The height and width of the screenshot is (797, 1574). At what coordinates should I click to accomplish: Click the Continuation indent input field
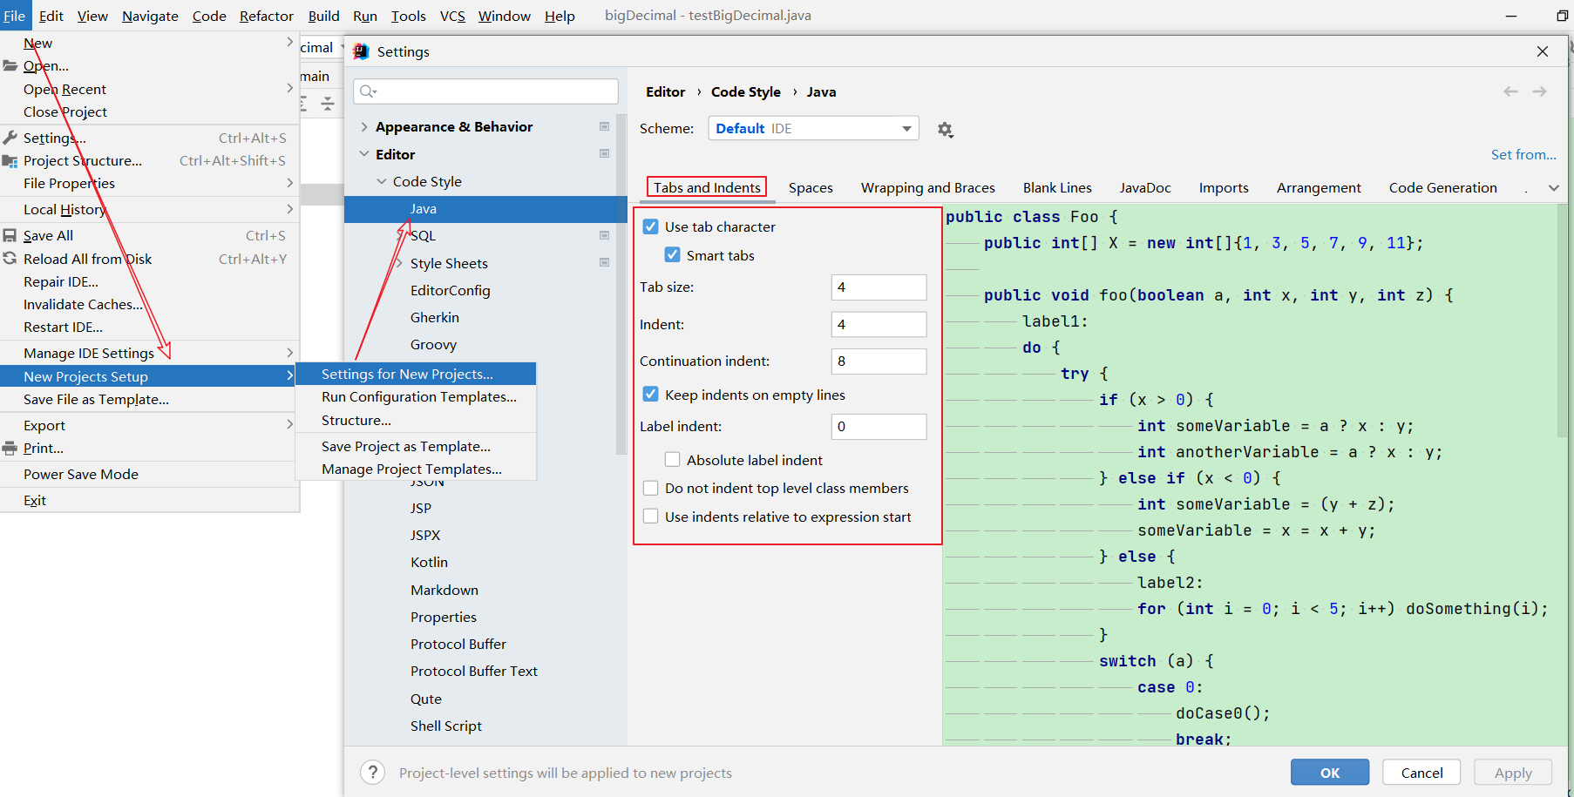point(879,361)
